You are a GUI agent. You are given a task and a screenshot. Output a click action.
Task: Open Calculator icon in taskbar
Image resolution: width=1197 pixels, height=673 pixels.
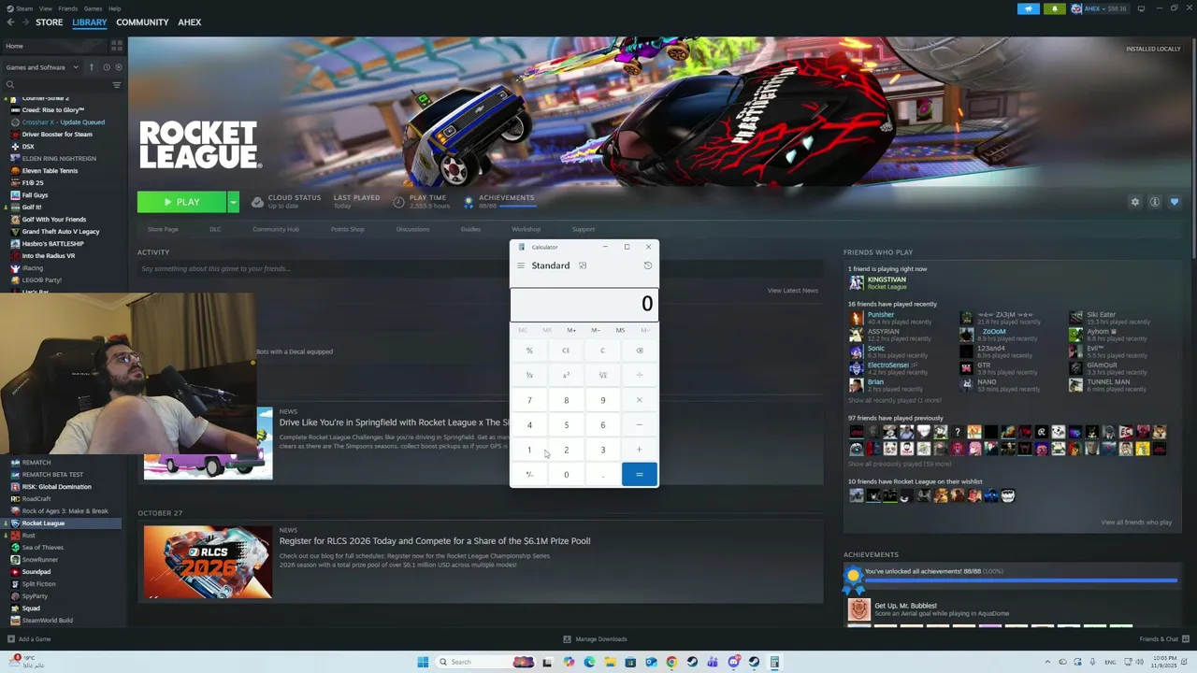tap(774, 662)
